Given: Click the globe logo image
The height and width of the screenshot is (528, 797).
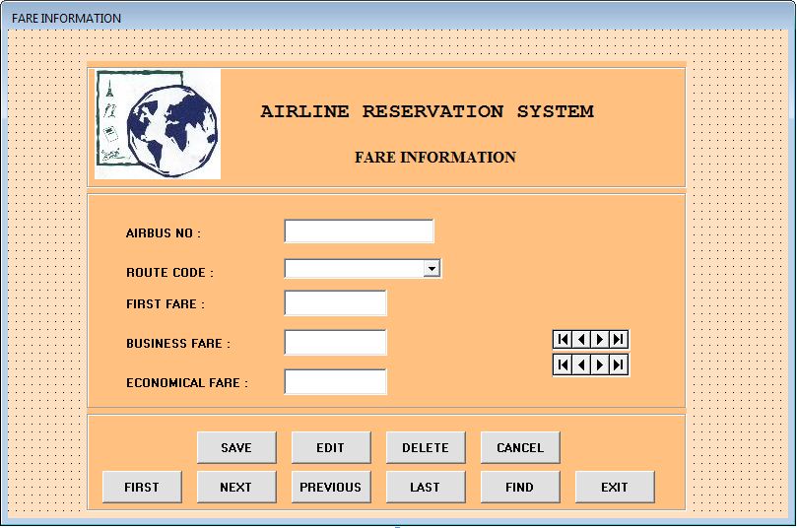Looking at the screenshot, I should pyautogui.click(x=158, y=124).
